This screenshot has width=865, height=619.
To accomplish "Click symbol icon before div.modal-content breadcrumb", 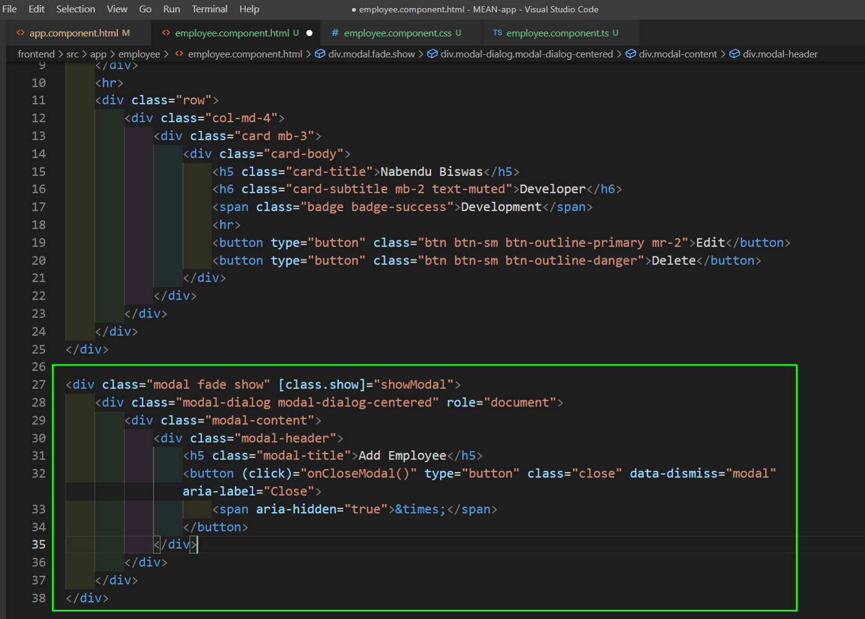I will pos(631,54).
